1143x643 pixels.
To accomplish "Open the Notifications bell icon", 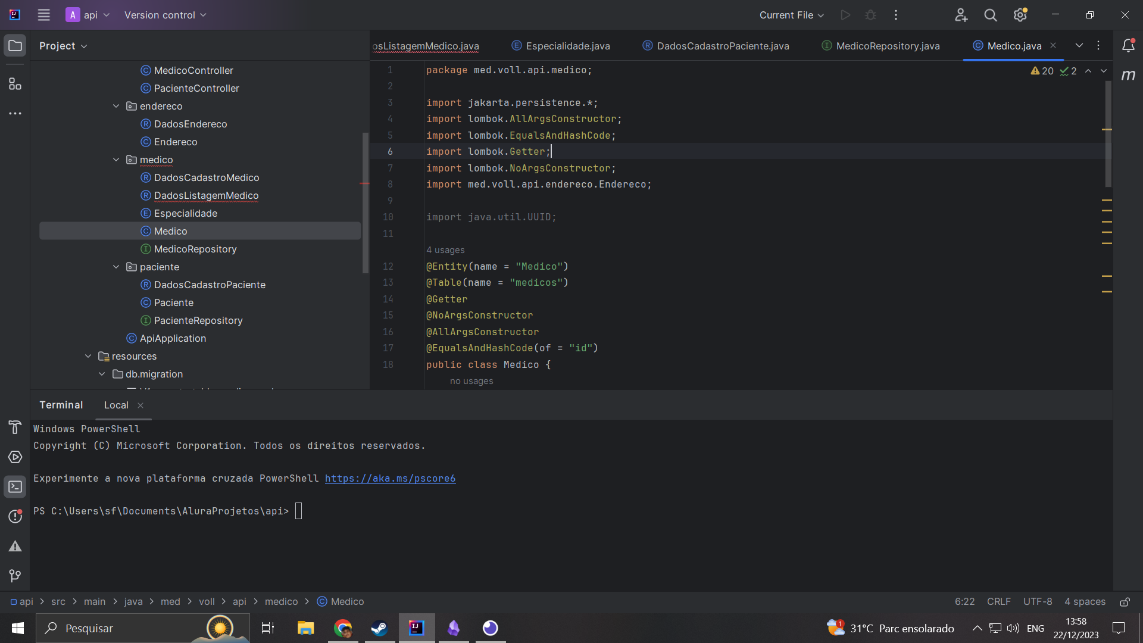I will 1128,46.
